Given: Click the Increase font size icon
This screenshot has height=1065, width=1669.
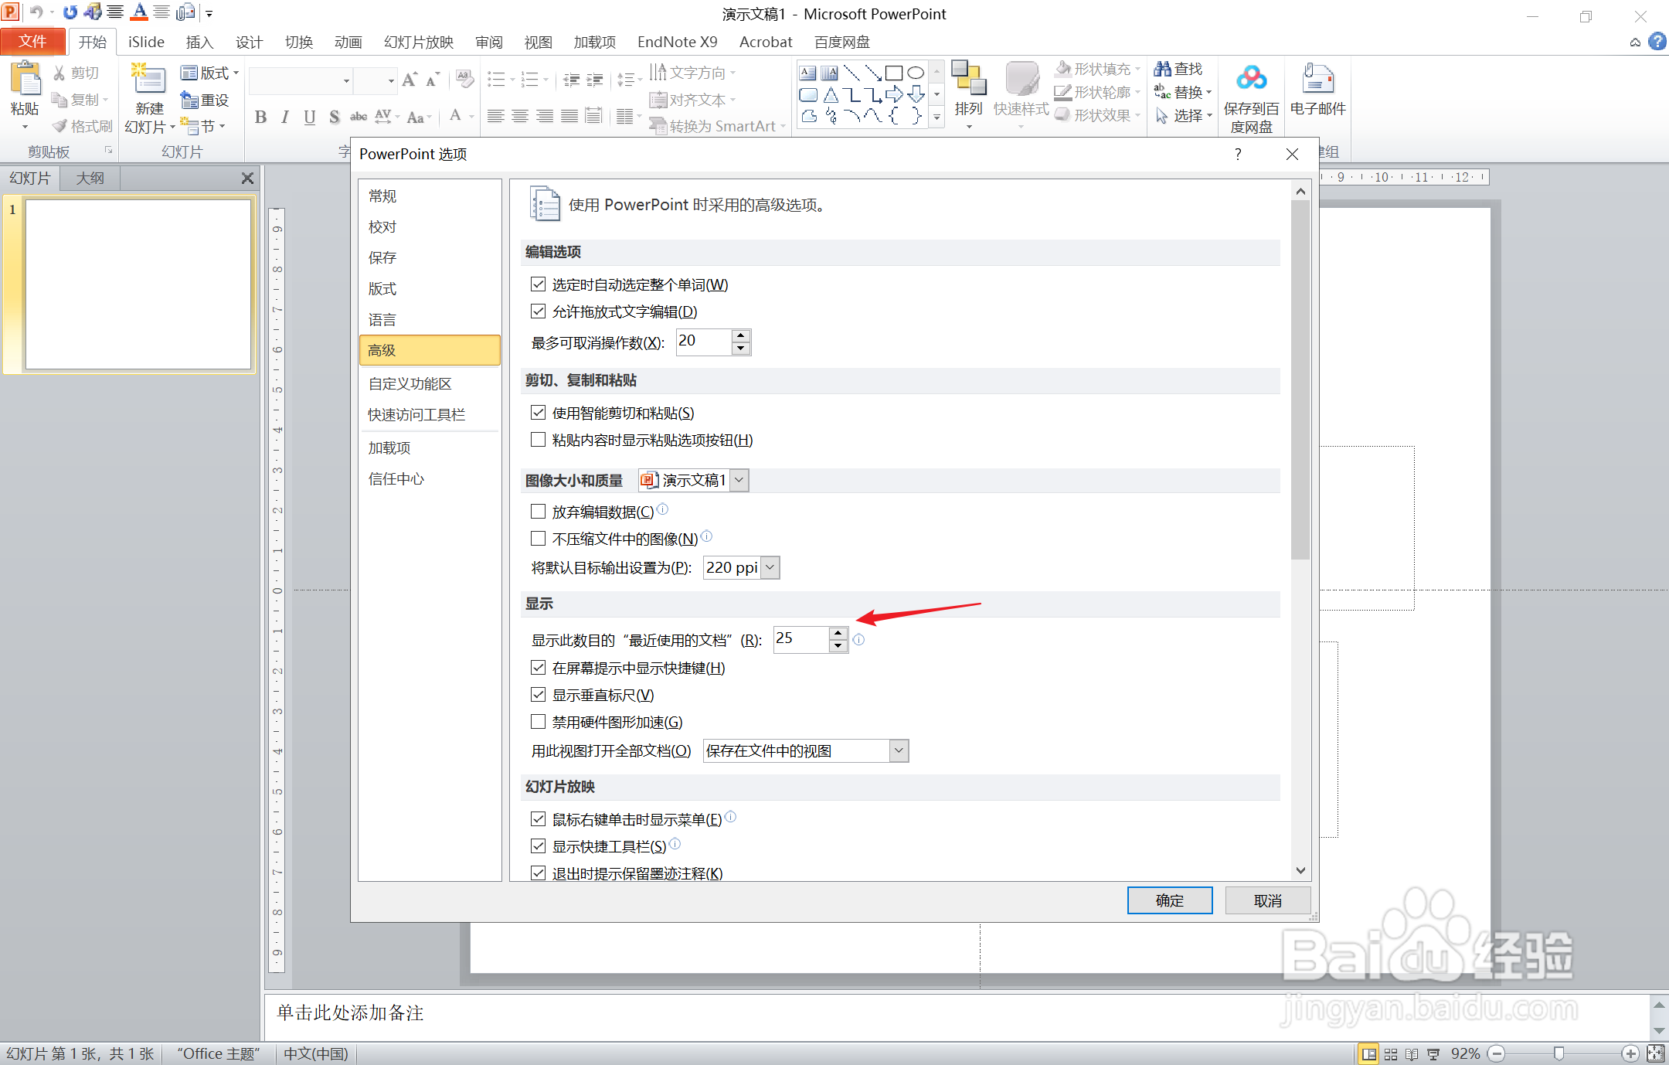Looking at the screenshot, I should point(410,80).
